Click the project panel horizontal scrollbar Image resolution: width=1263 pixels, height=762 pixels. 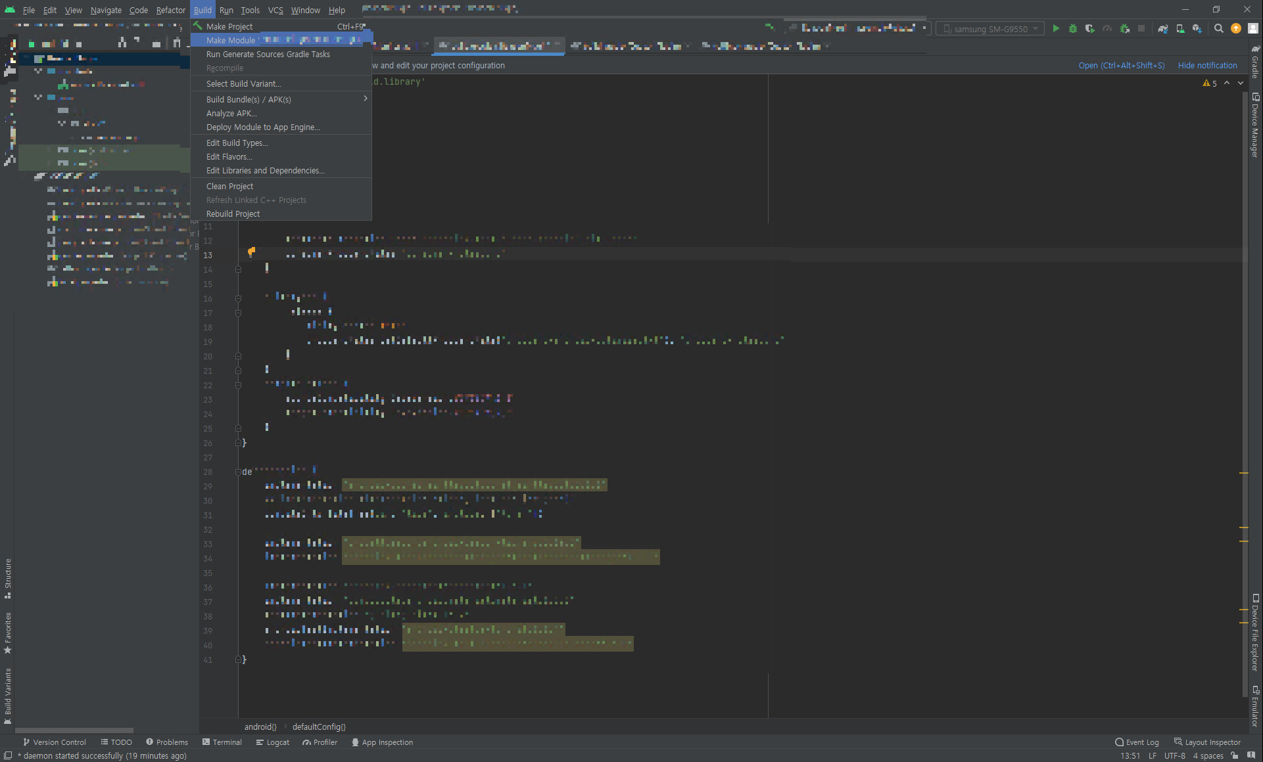(x=74, y=730)
